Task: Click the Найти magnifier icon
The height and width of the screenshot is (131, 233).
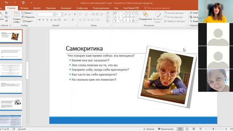Action: (191, 13)
